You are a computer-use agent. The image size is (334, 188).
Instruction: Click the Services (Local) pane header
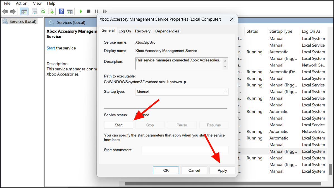71,22
